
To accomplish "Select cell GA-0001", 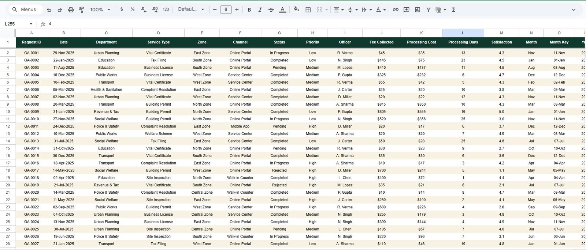I will pyautogui.click(x=31, y=53).
